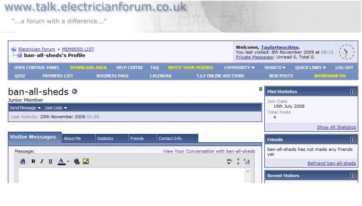
Task: Run the spell check ABC icon
Action: coord(229,162)
